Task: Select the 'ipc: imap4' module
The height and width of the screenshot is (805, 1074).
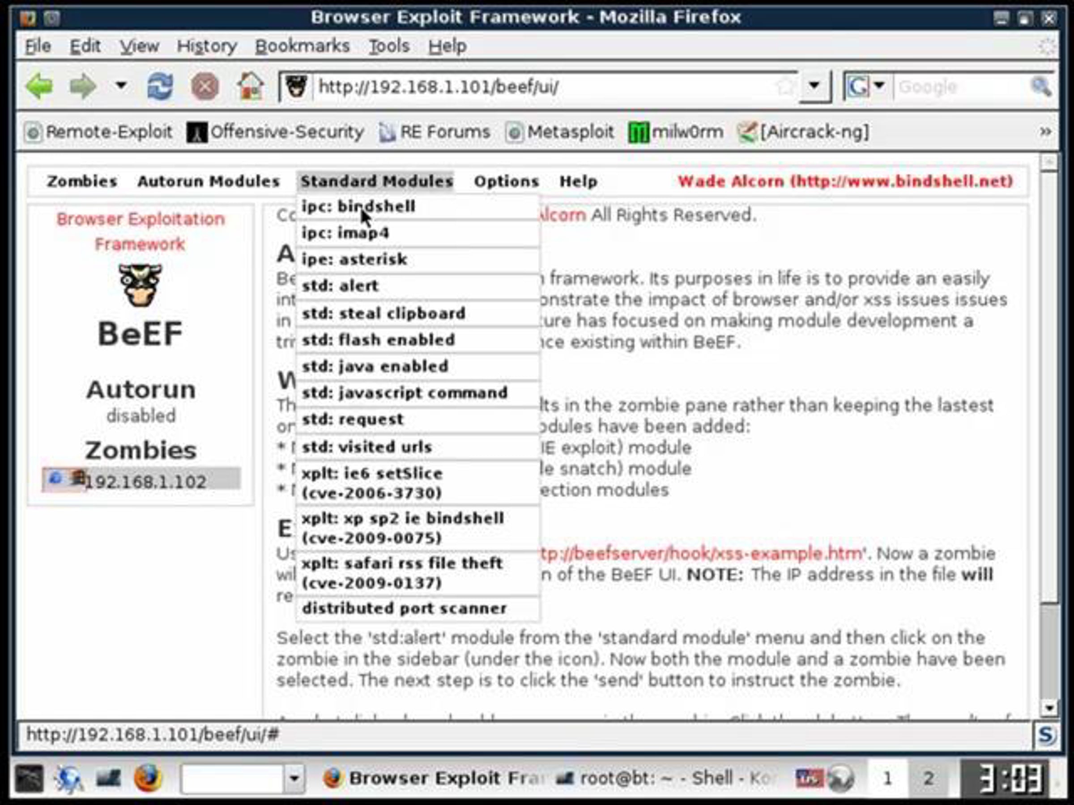Action: (x=418, y=233)
